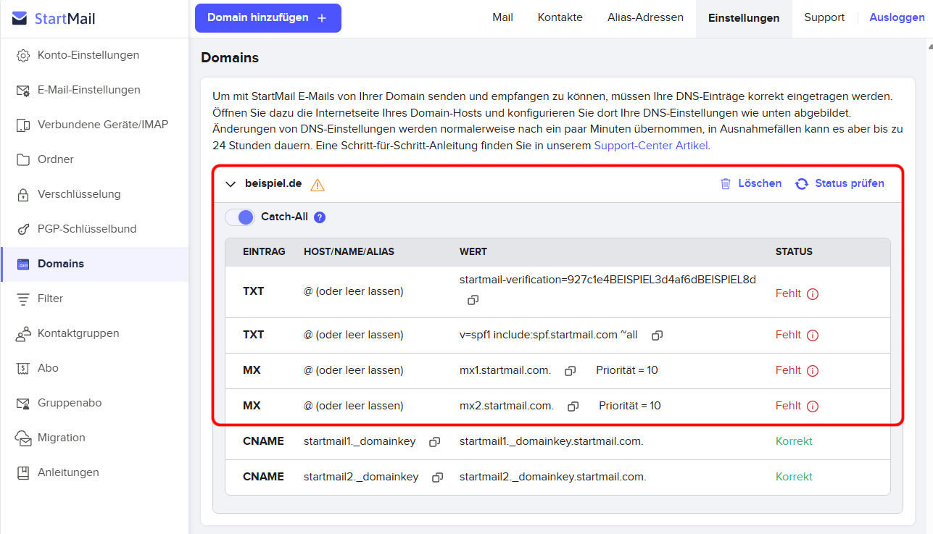
Task: Click the Verschlüsselung lock icon
Action: coord(23,195)
